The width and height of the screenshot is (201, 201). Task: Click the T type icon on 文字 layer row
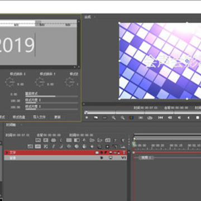(124, 152)
